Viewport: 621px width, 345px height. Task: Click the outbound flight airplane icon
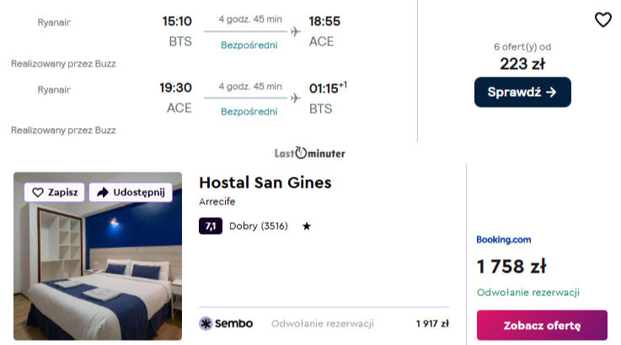(x=295, y=32)
